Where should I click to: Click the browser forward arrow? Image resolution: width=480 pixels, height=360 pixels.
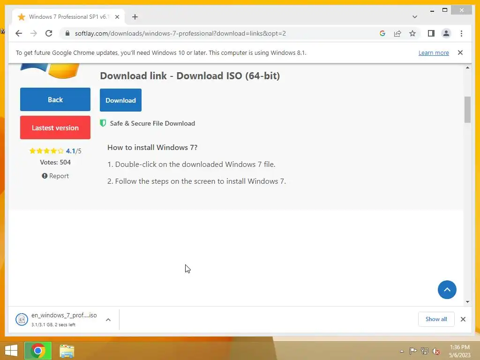tap(34, 33)
